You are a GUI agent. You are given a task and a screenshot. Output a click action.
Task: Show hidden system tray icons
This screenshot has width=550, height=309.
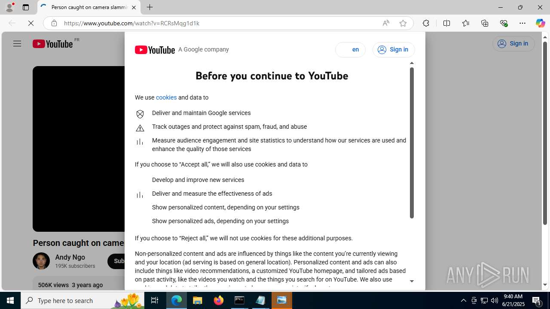pos(464,300)
